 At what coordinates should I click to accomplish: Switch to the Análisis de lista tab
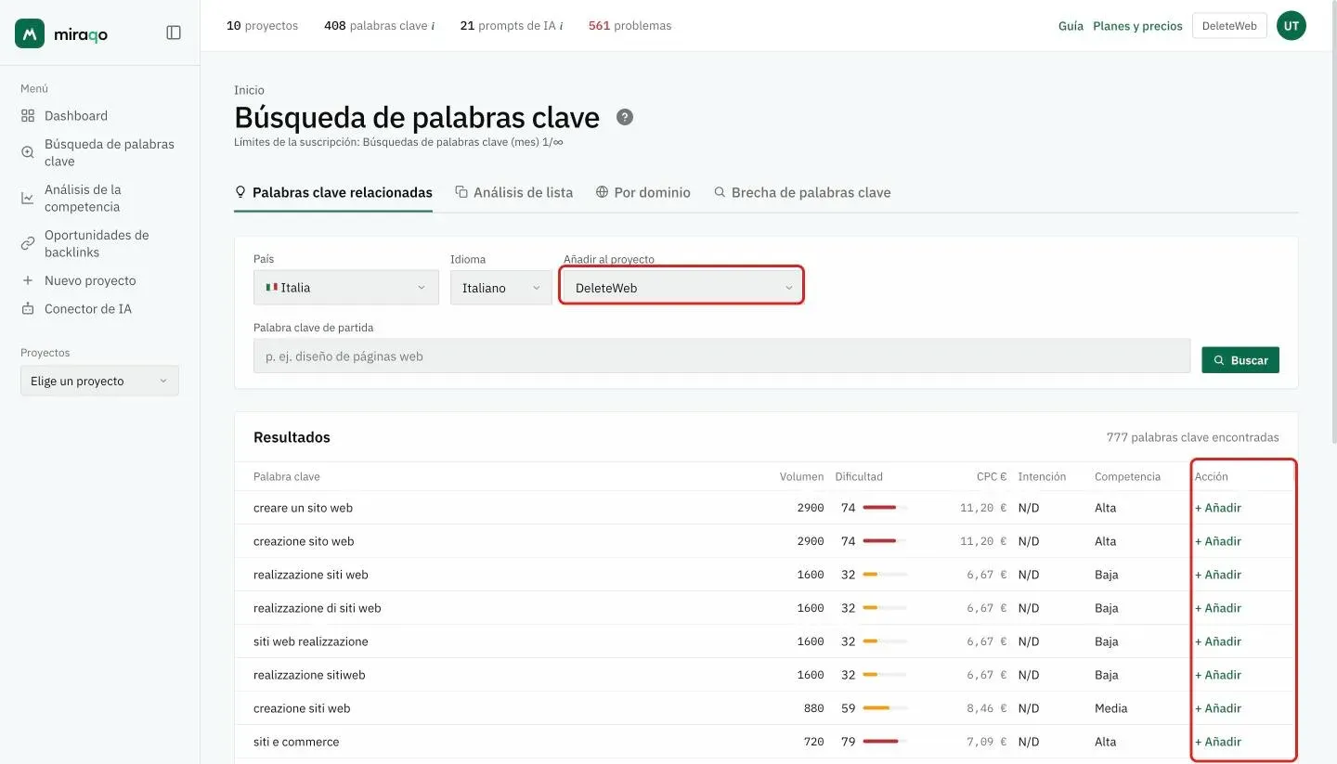coord(513,192)
